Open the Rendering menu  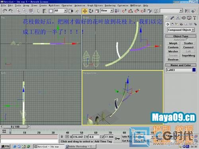click(110, 6)
